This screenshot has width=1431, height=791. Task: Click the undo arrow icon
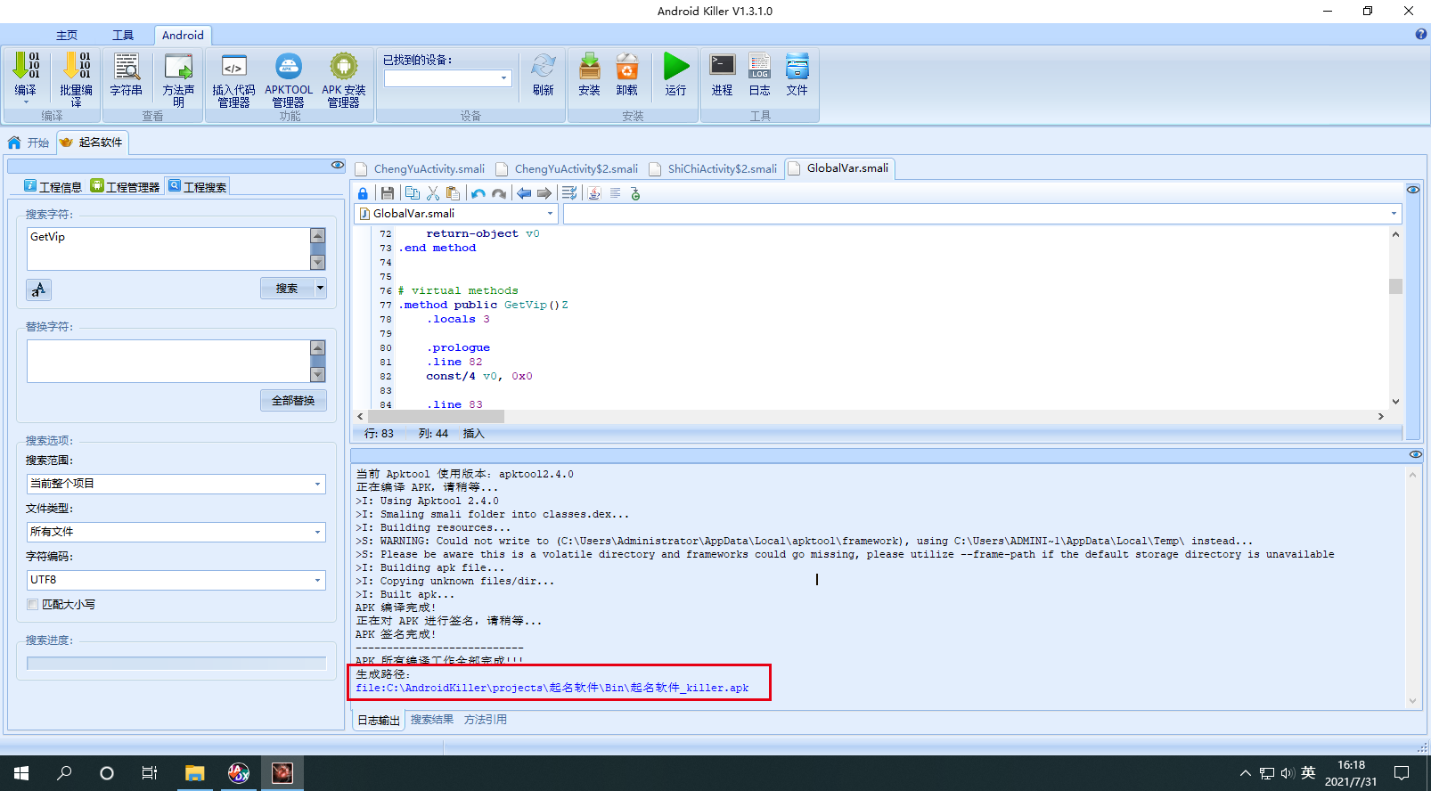point(478,193)
